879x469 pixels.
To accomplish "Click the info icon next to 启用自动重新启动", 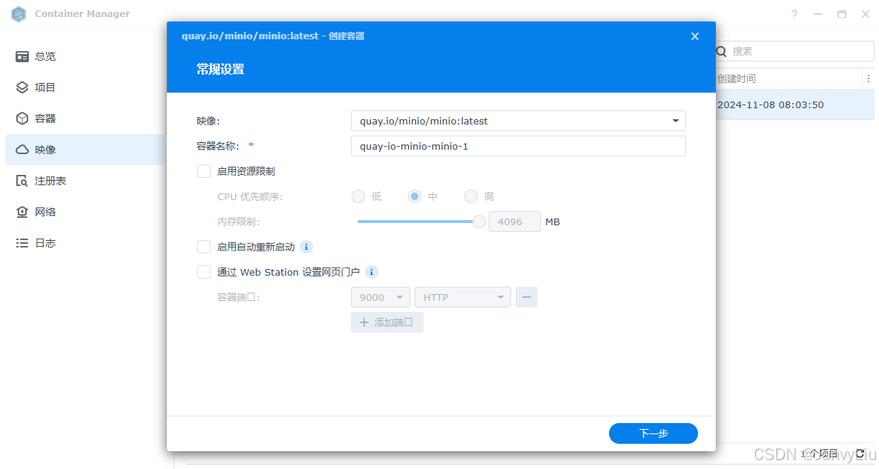I will tap(306, 247).
